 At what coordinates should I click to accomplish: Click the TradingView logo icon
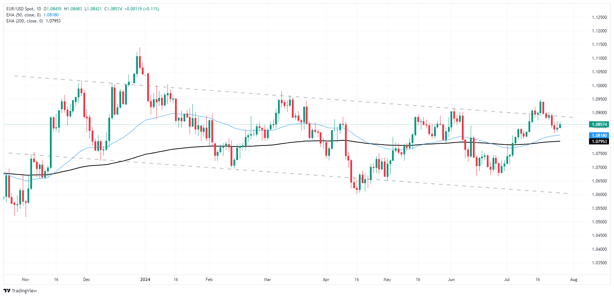coord(7,291)
